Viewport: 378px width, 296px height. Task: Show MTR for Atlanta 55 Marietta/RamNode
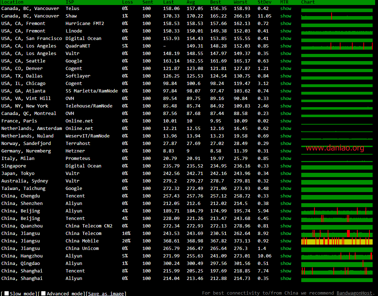[286, 91]
